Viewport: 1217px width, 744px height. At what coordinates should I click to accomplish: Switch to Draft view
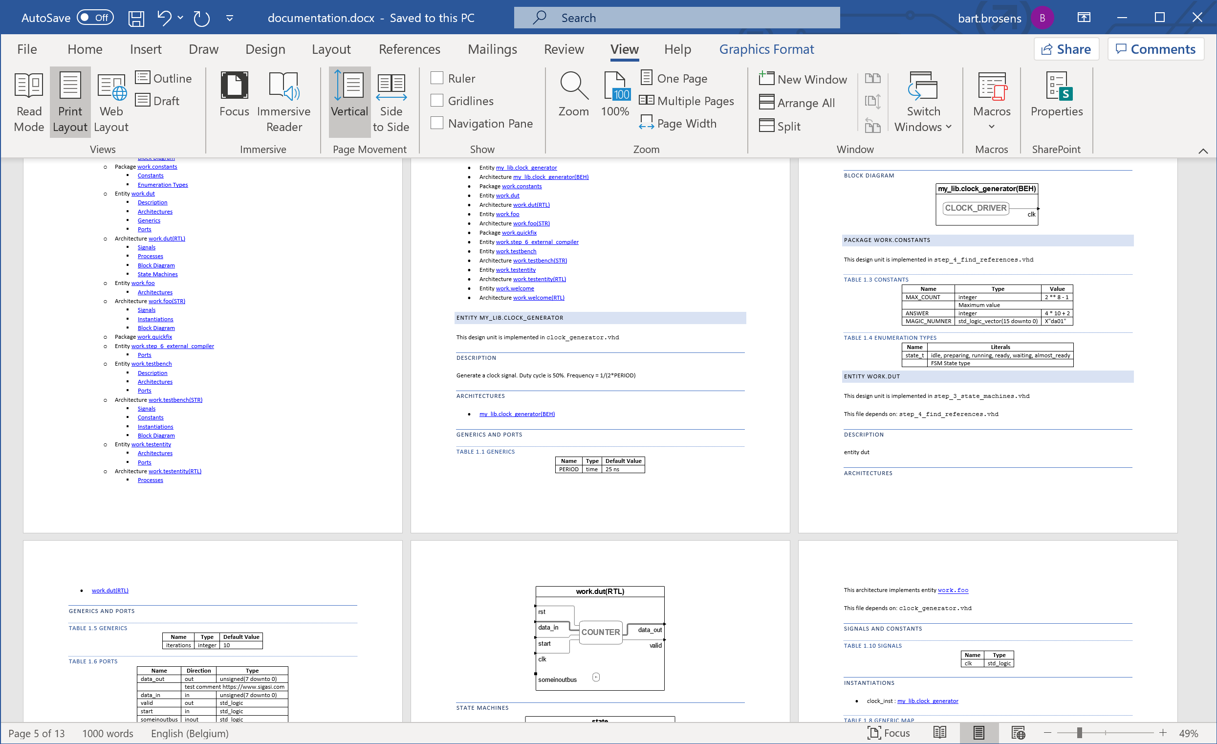157,101
